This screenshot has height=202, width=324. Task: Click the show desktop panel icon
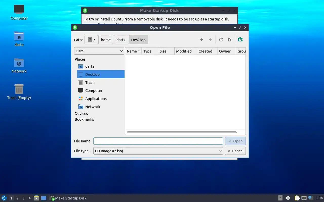tap(44, 198)
